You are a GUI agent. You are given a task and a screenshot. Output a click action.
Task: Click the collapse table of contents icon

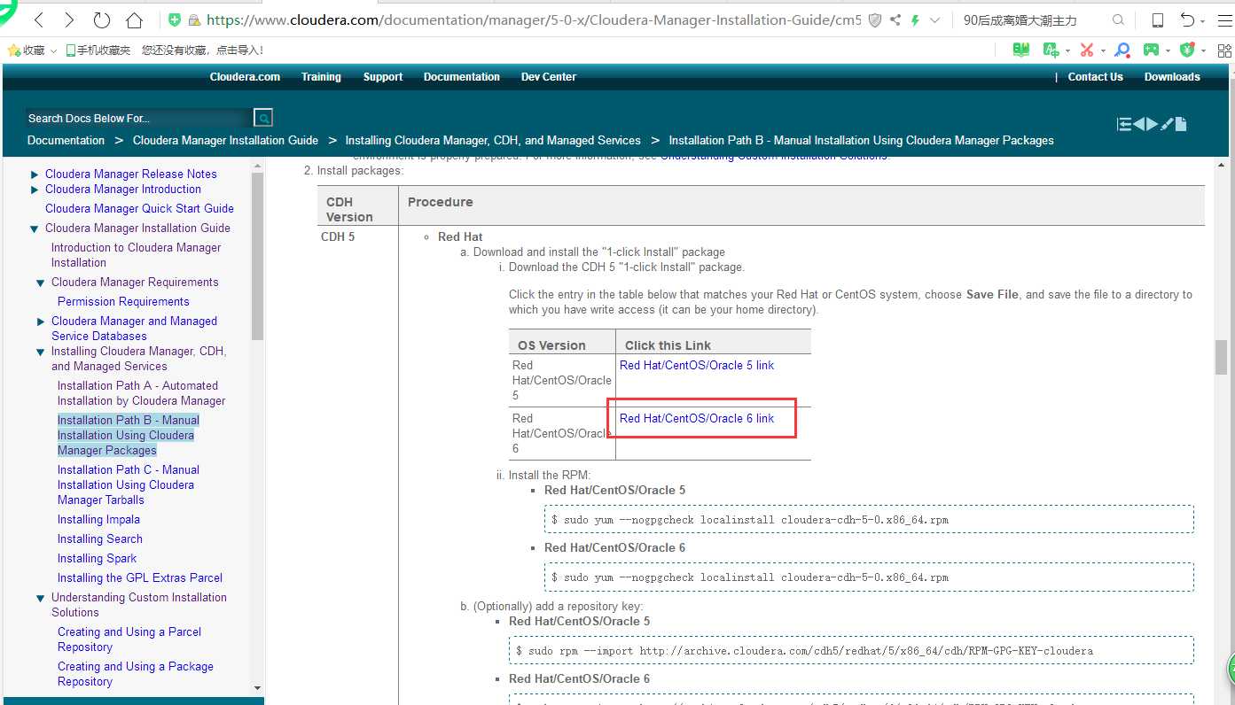tap(1124, 124)
